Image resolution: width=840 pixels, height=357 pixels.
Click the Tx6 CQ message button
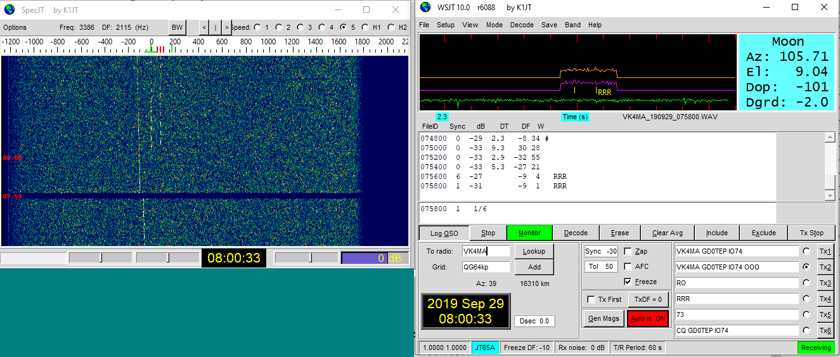coord(824,330)
